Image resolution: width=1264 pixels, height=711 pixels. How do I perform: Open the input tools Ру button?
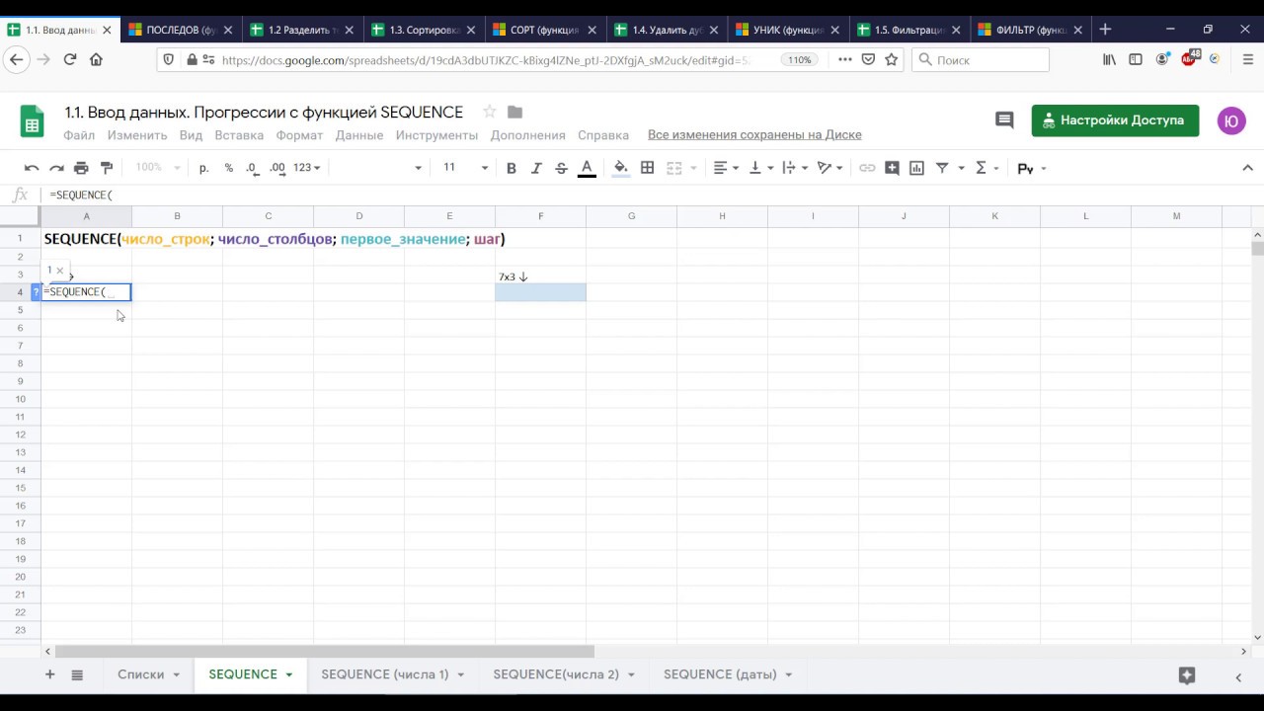coord(1031,169)
